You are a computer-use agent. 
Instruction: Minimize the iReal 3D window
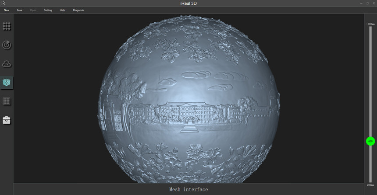pos(361,3)
